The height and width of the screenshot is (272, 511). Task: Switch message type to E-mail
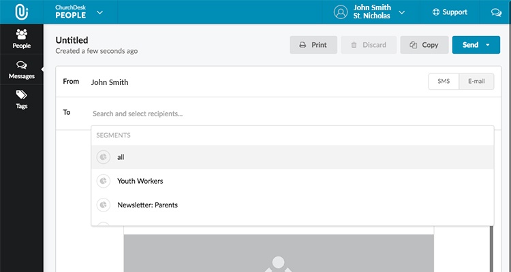pos(476,82)
